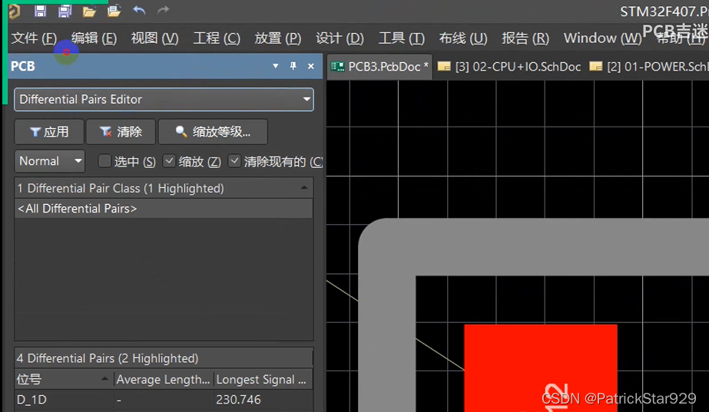Open the Normal mode dropdown
The image size is (709, 412).
50,161
